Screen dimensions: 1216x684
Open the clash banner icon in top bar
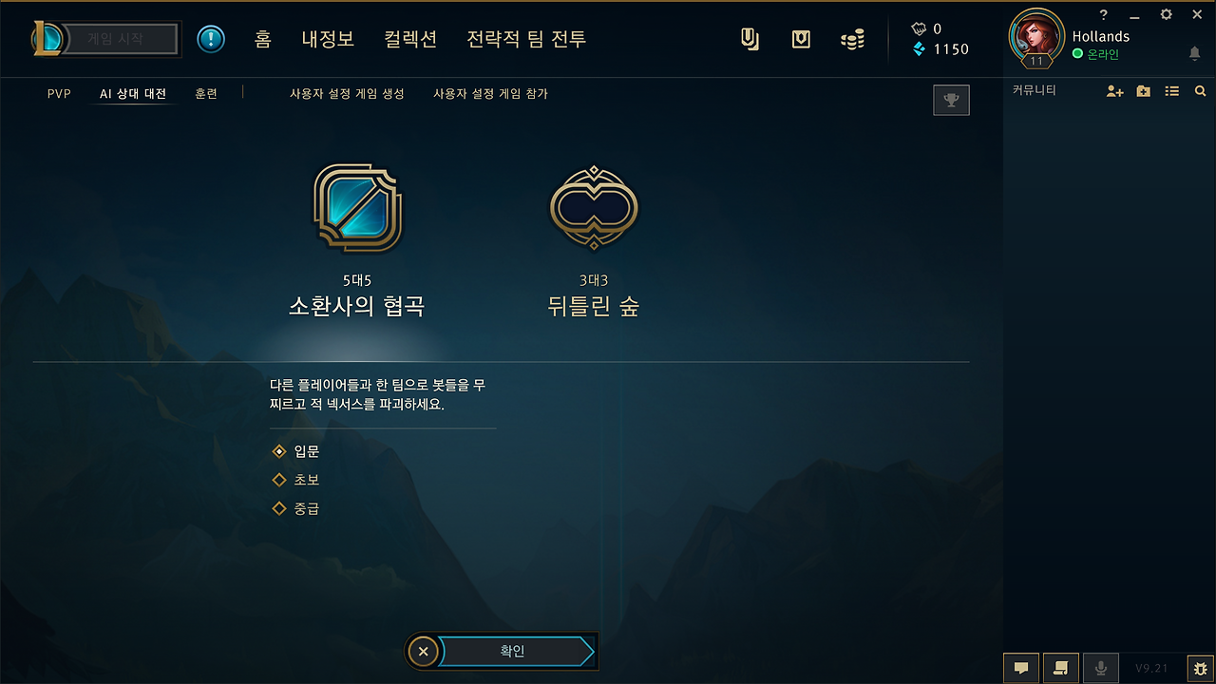coord(750,39)
